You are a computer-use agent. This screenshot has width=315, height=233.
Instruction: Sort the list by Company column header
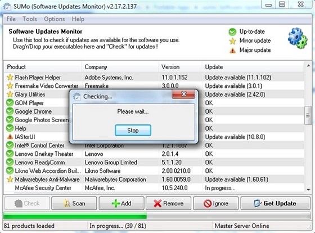tap(120, 67)
